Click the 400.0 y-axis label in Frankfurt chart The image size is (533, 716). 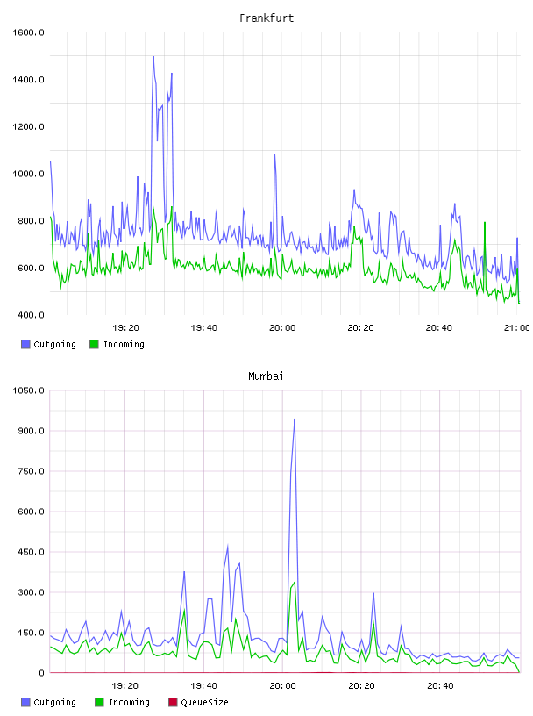click(31, 315)
